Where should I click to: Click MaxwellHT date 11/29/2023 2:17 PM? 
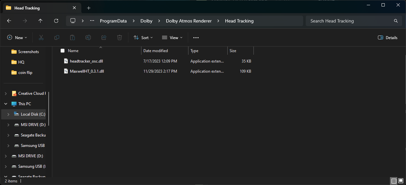(x=160, y=71)
